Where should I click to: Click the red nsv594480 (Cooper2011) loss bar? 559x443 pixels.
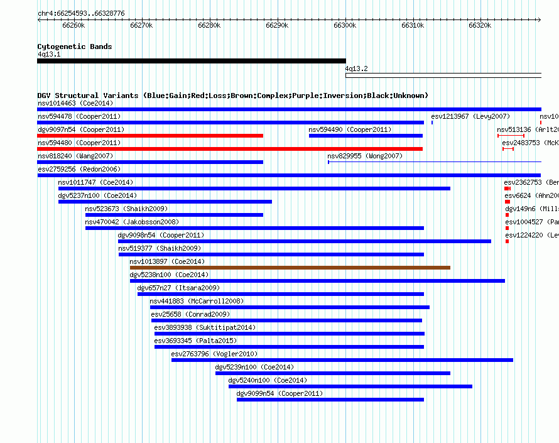pyautogui.click(x=230, y=149)
